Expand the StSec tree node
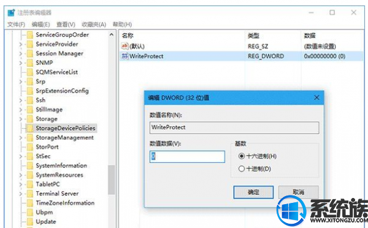 point(21,156)
